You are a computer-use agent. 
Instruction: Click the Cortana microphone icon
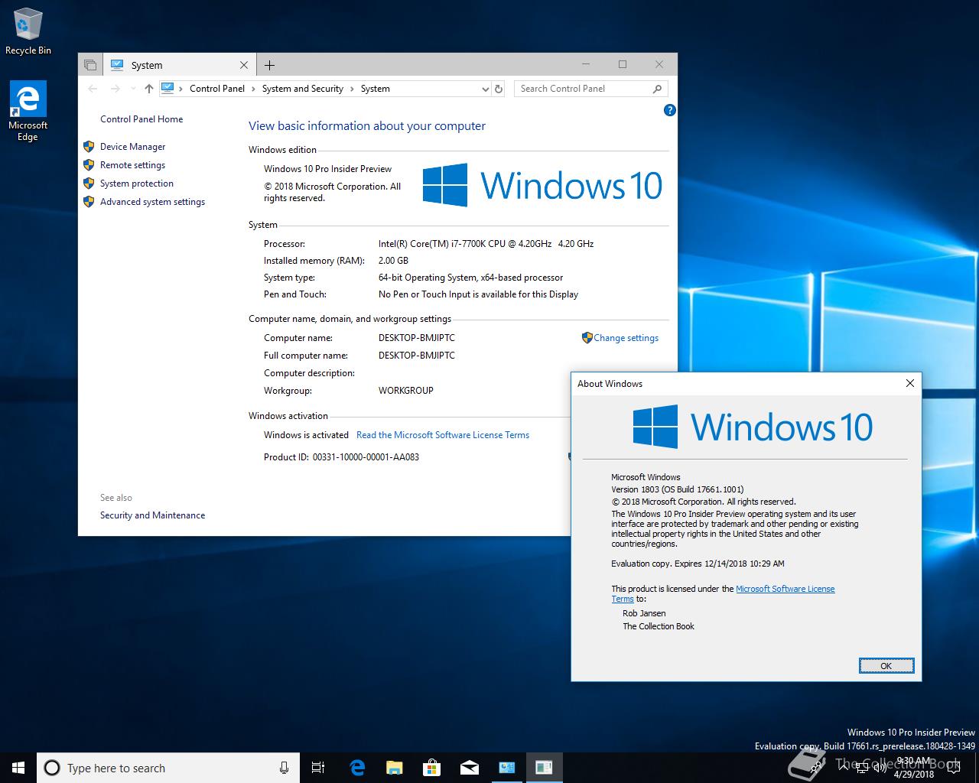284,768
